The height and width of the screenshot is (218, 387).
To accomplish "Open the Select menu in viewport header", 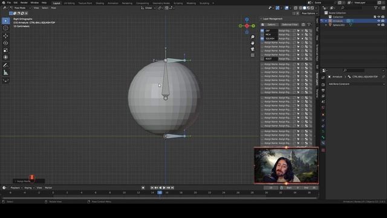I will click(x=45, y=8).
